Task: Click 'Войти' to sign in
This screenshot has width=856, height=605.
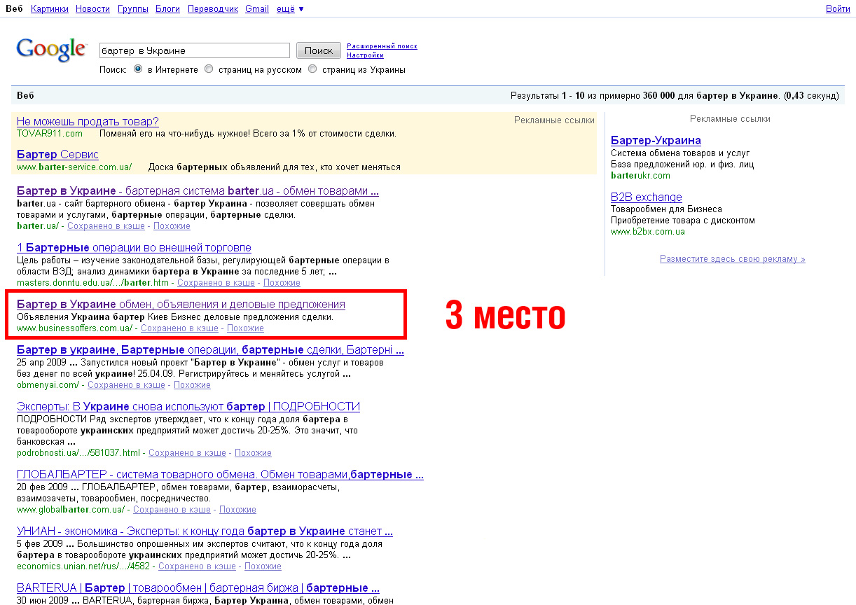Action: click(x=838, y=8)
